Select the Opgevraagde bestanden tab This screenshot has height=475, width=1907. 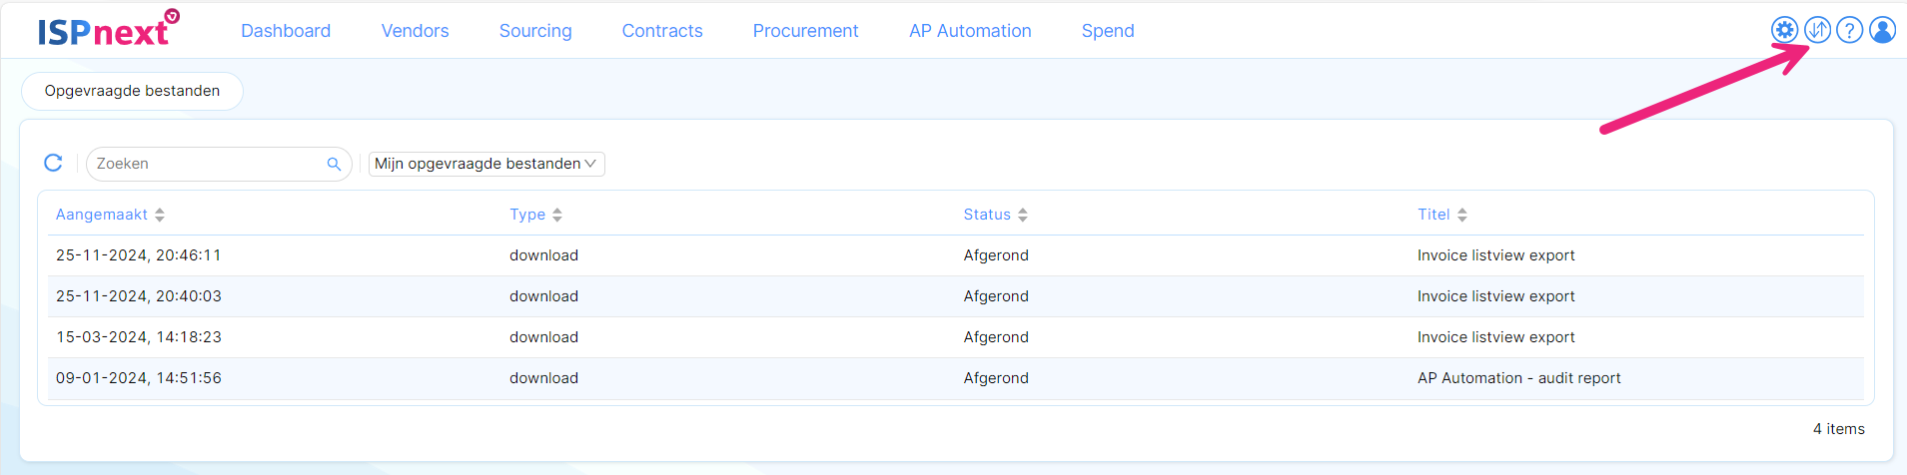(132, 91)
